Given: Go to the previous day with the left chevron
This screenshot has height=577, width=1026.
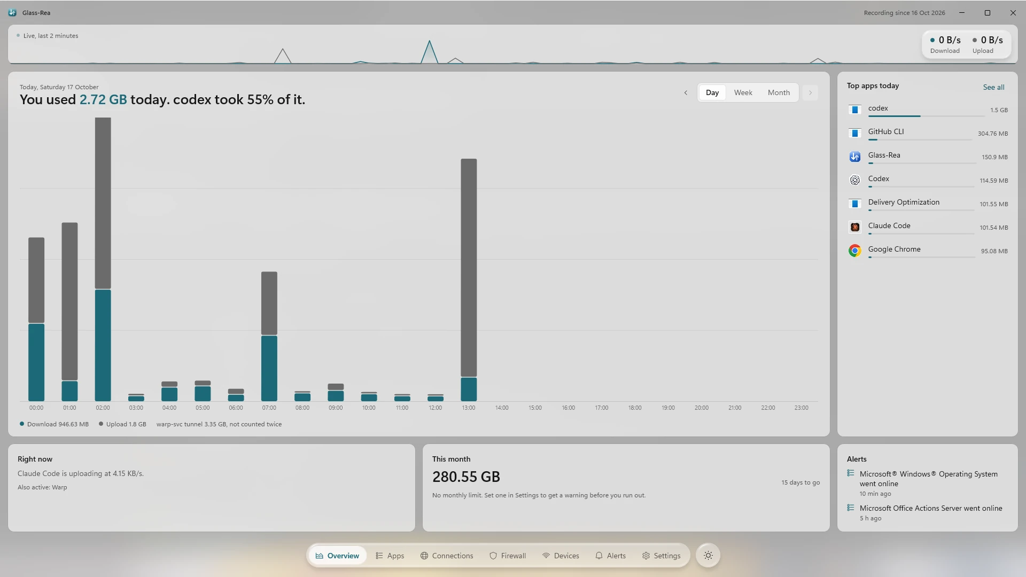Looking at the screenshot, I should [686, 92].
